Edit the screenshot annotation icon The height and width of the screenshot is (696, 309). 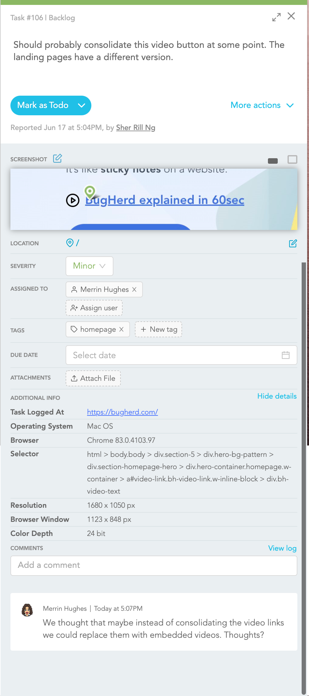(58, 159)
